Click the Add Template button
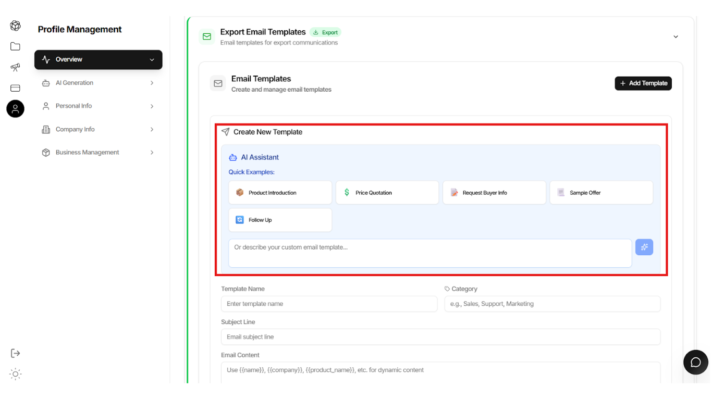Screen dimensions: 712x400 [643, 83]
